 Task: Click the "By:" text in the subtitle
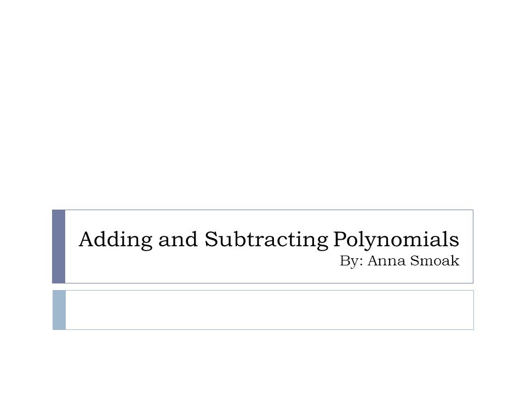pos(352,262)
